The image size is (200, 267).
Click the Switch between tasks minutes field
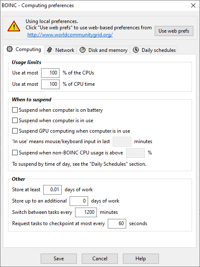coord(86,212)
